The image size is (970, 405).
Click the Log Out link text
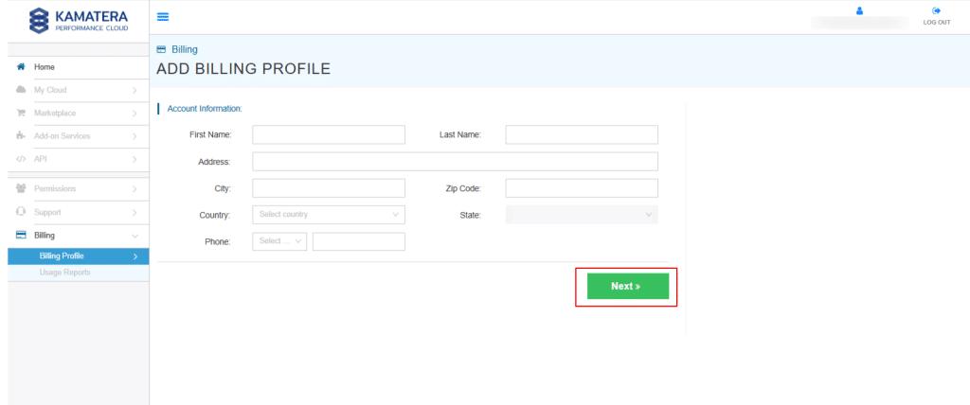[937, 23]
